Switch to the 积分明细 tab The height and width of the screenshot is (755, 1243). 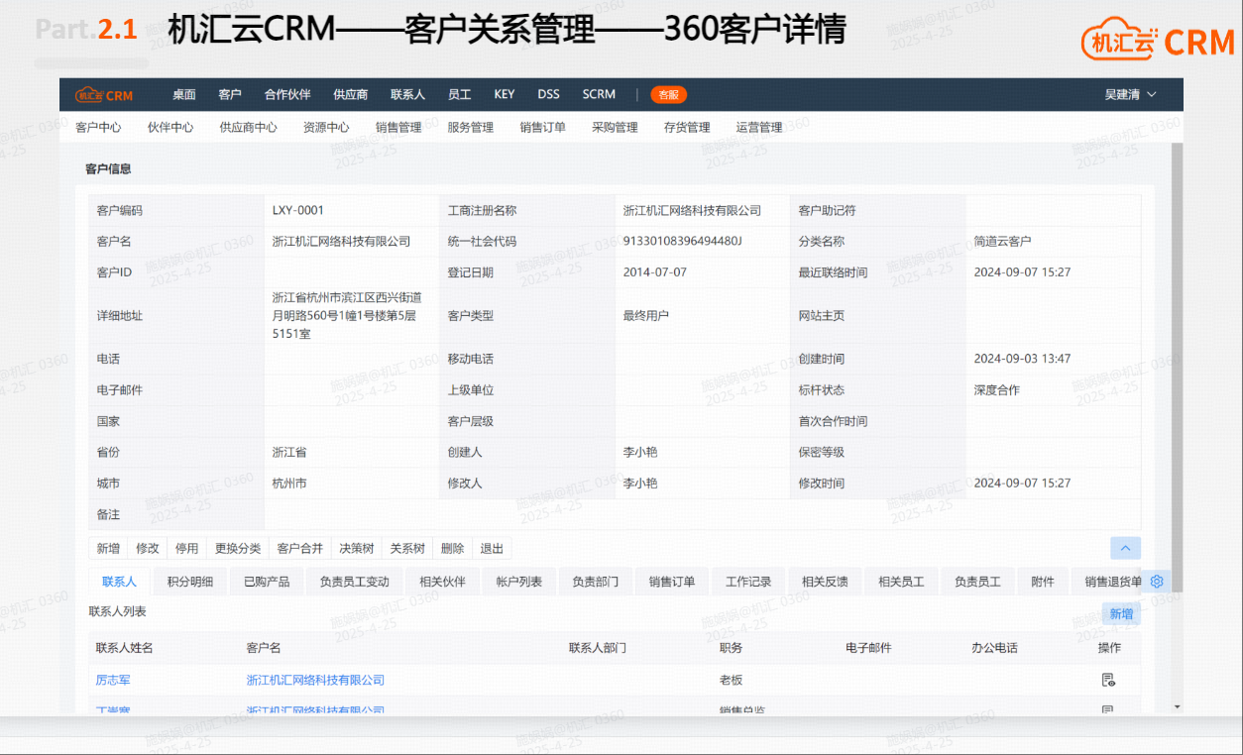190,582
